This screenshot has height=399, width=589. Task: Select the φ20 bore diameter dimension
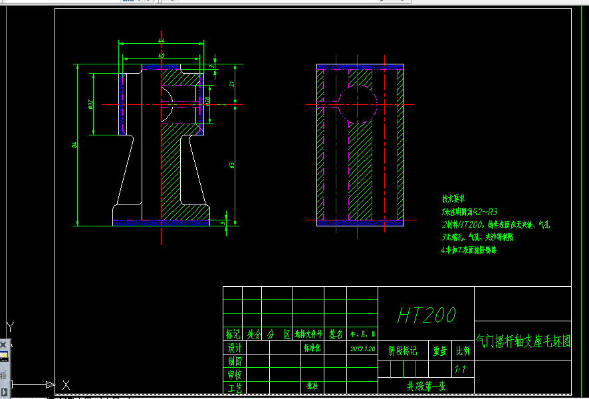pyautogui.click(x=207, y=101)
